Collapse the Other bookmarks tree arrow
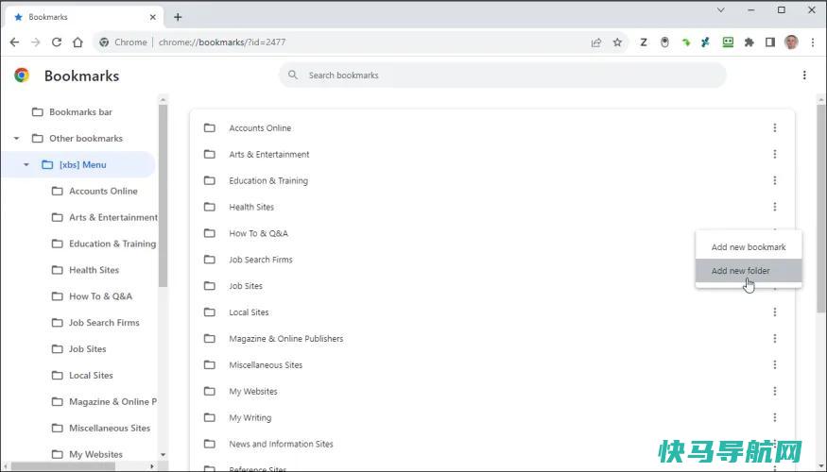The image size is (827, 472). [16, 139]
